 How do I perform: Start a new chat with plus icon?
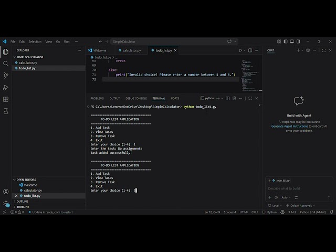[298, 50]
